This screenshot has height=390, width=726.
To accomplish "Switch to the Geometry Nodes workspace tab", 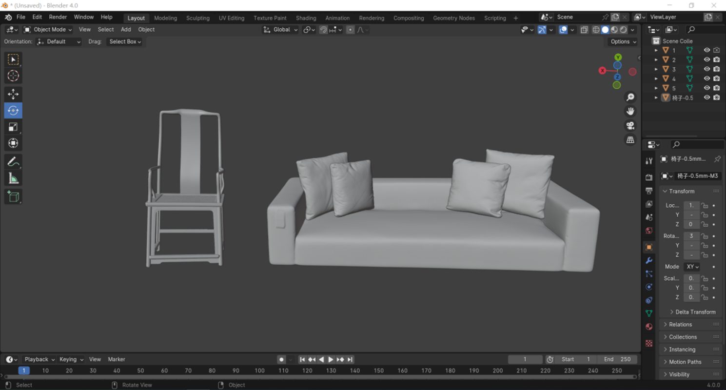I will 454,18.
